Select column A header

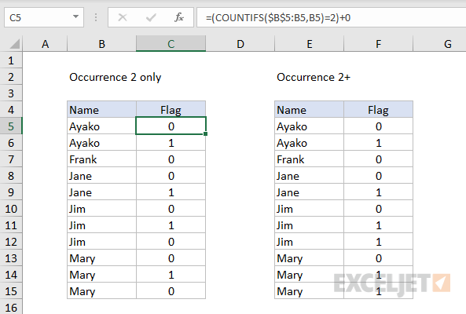[45, 44]
